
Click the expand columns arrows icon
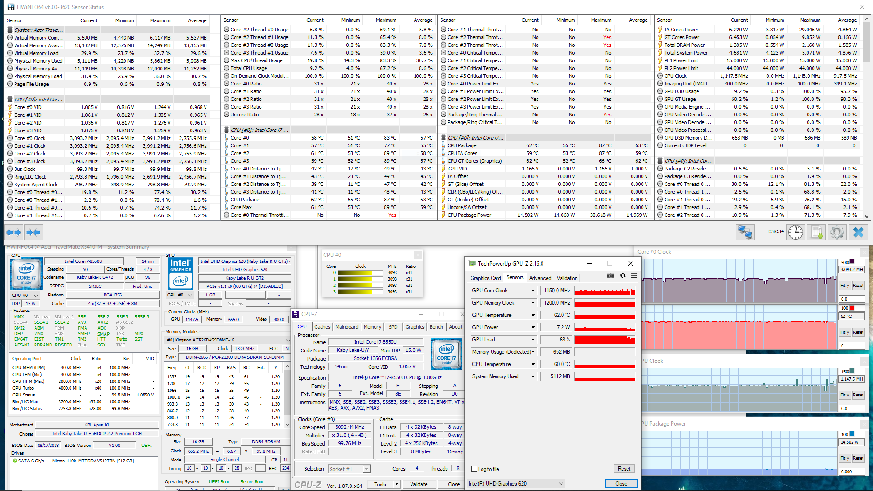(14, 232)
